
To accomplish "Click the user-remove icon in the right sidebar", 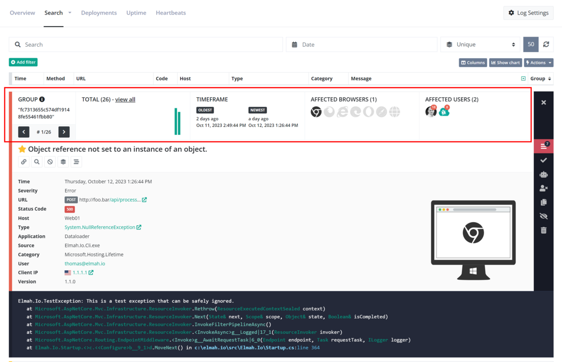I will (x=544, y=189).
